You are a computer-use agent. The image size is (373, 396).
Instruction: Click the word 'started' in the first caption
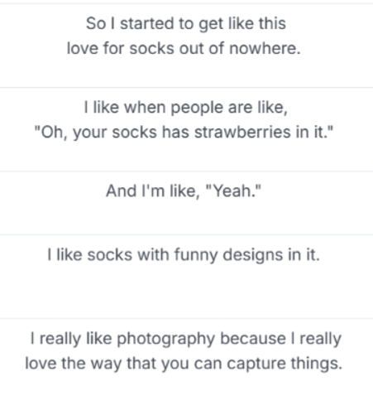(x=146, y=24)
